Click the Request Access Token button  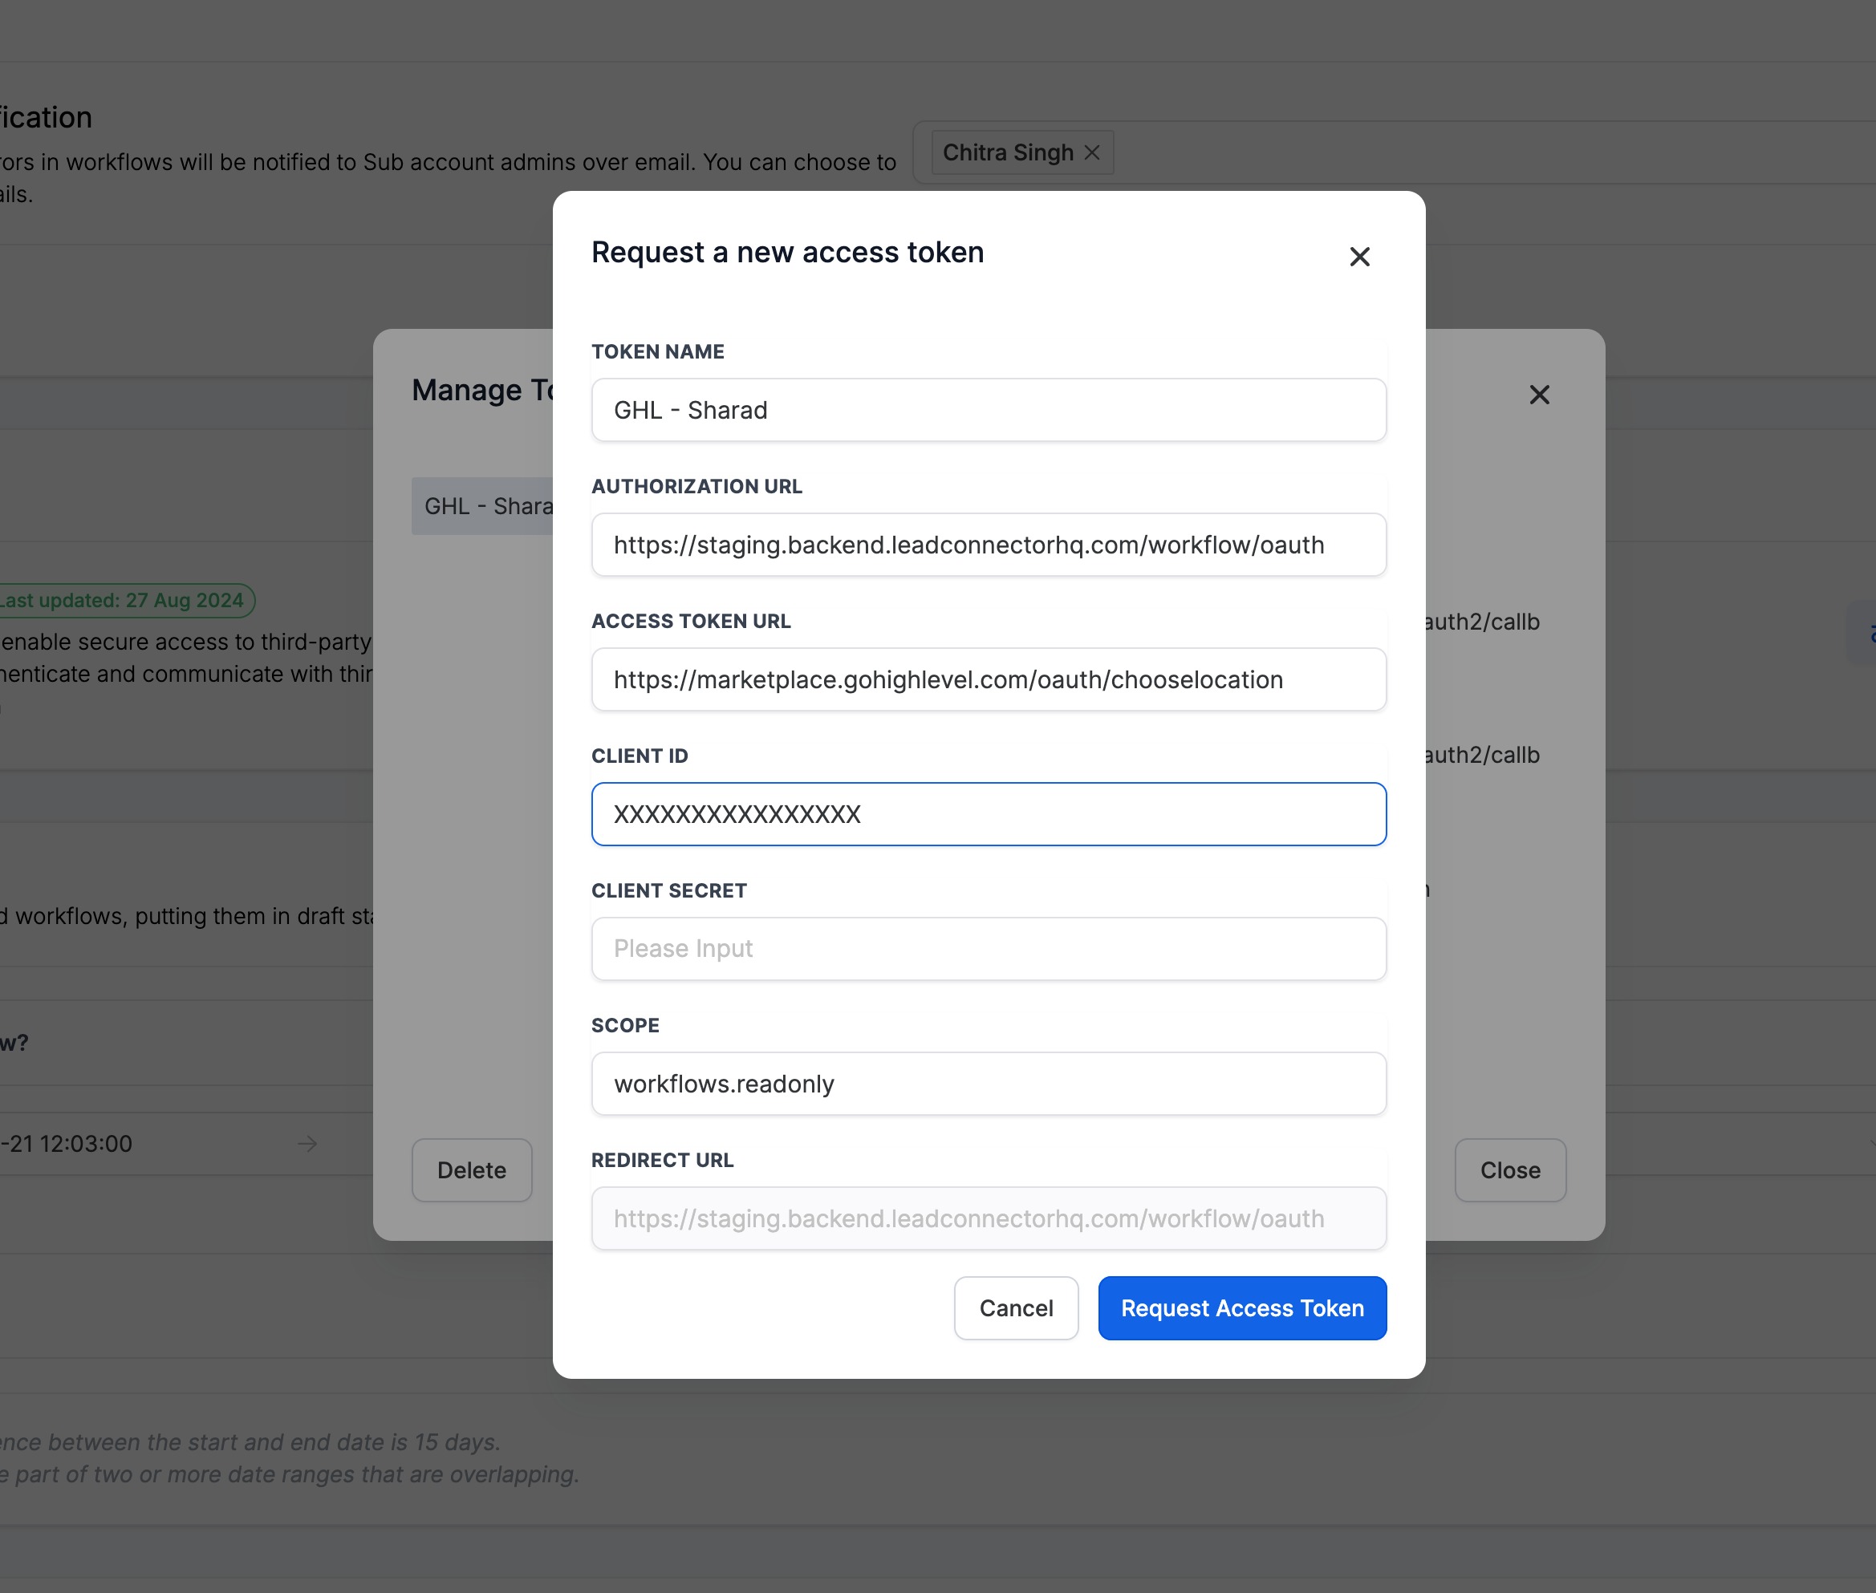(x=1242, y=1308)
